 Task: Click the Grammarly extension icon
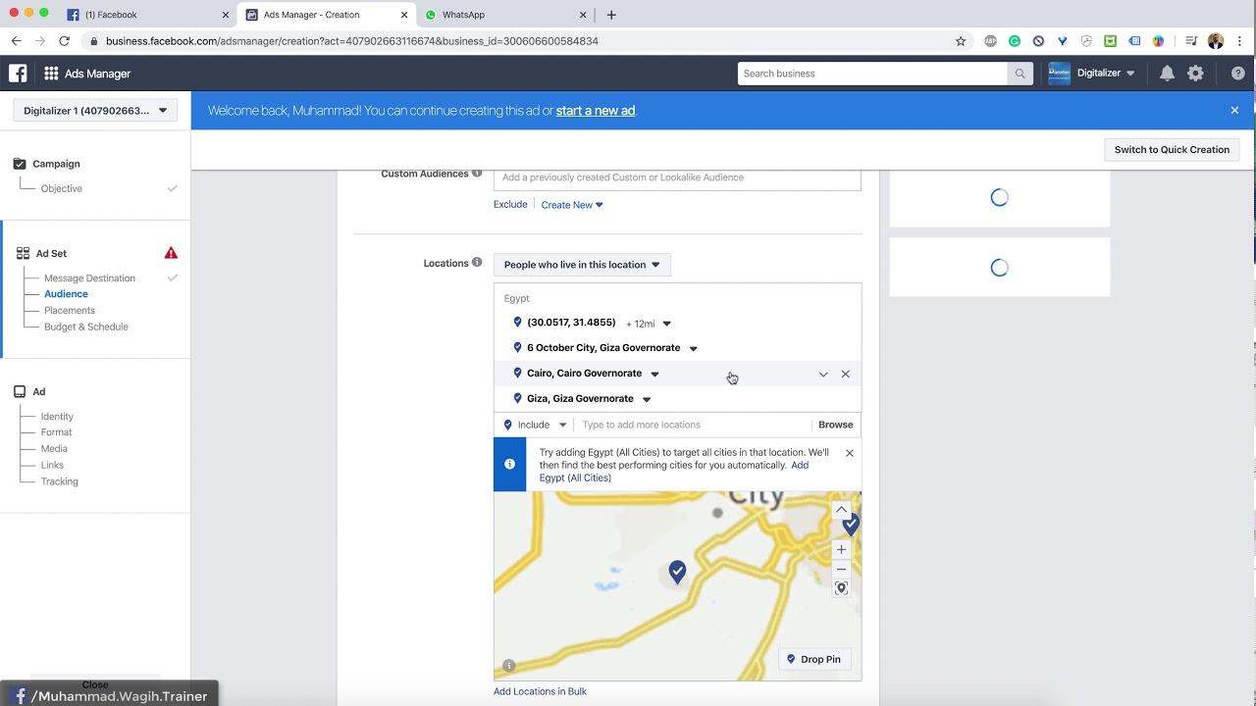coord(1015,41)
